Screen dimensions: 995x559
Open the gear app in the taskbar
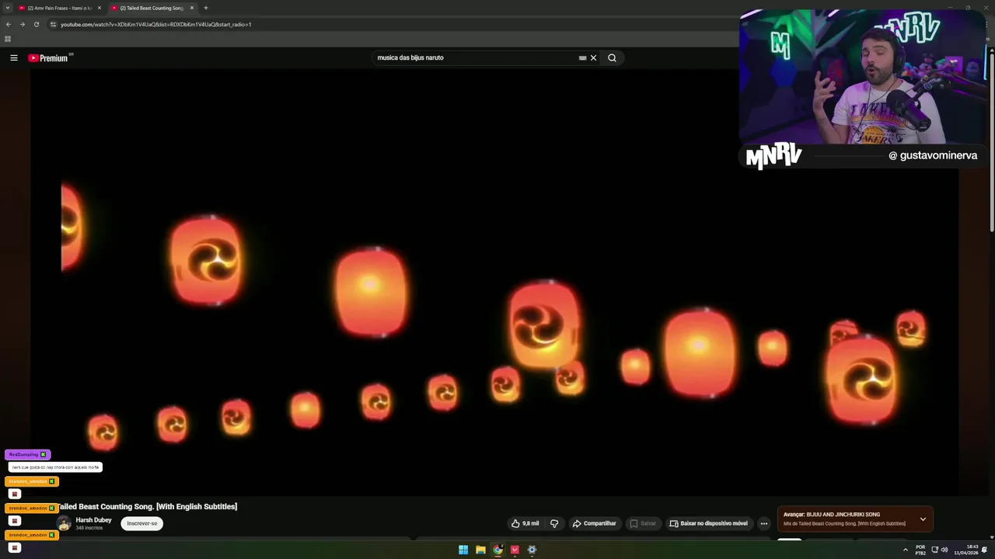532,550
